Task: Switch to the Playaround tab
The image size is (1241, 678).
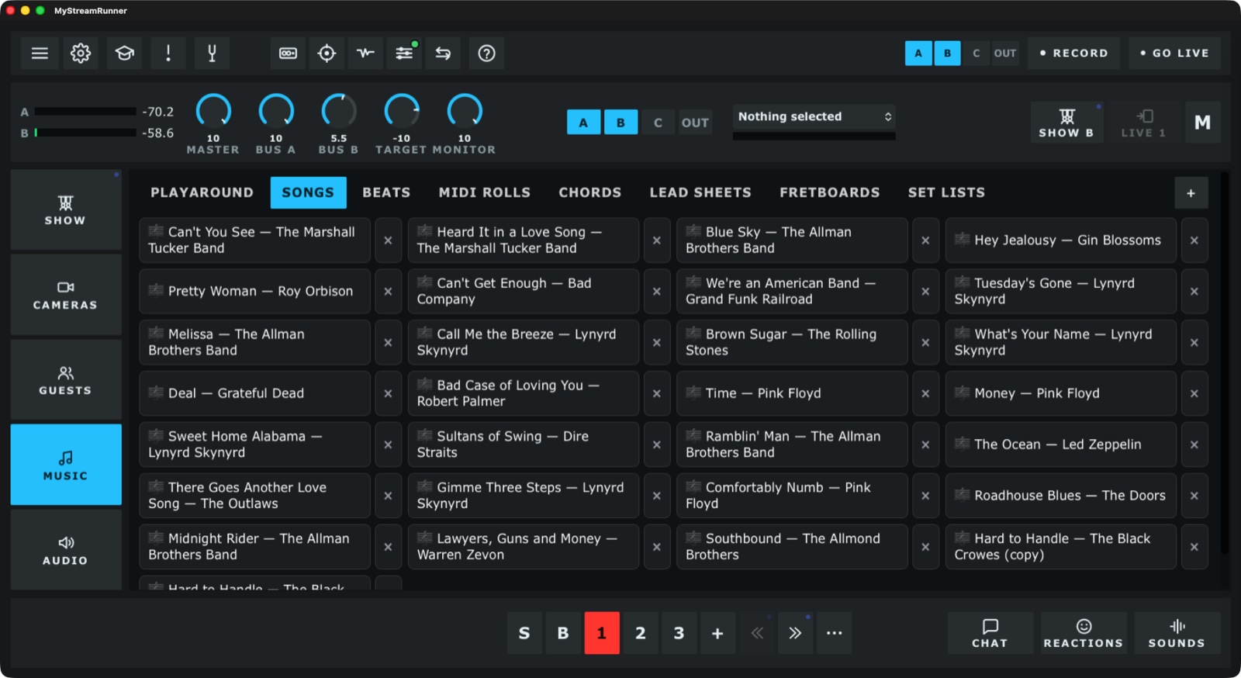Action: 202,192
